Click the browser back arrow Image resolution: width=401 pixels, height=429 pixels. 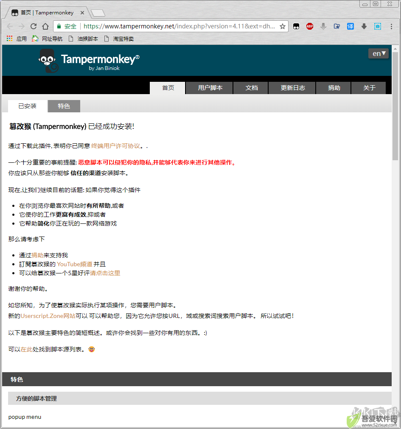coord(10,26)
